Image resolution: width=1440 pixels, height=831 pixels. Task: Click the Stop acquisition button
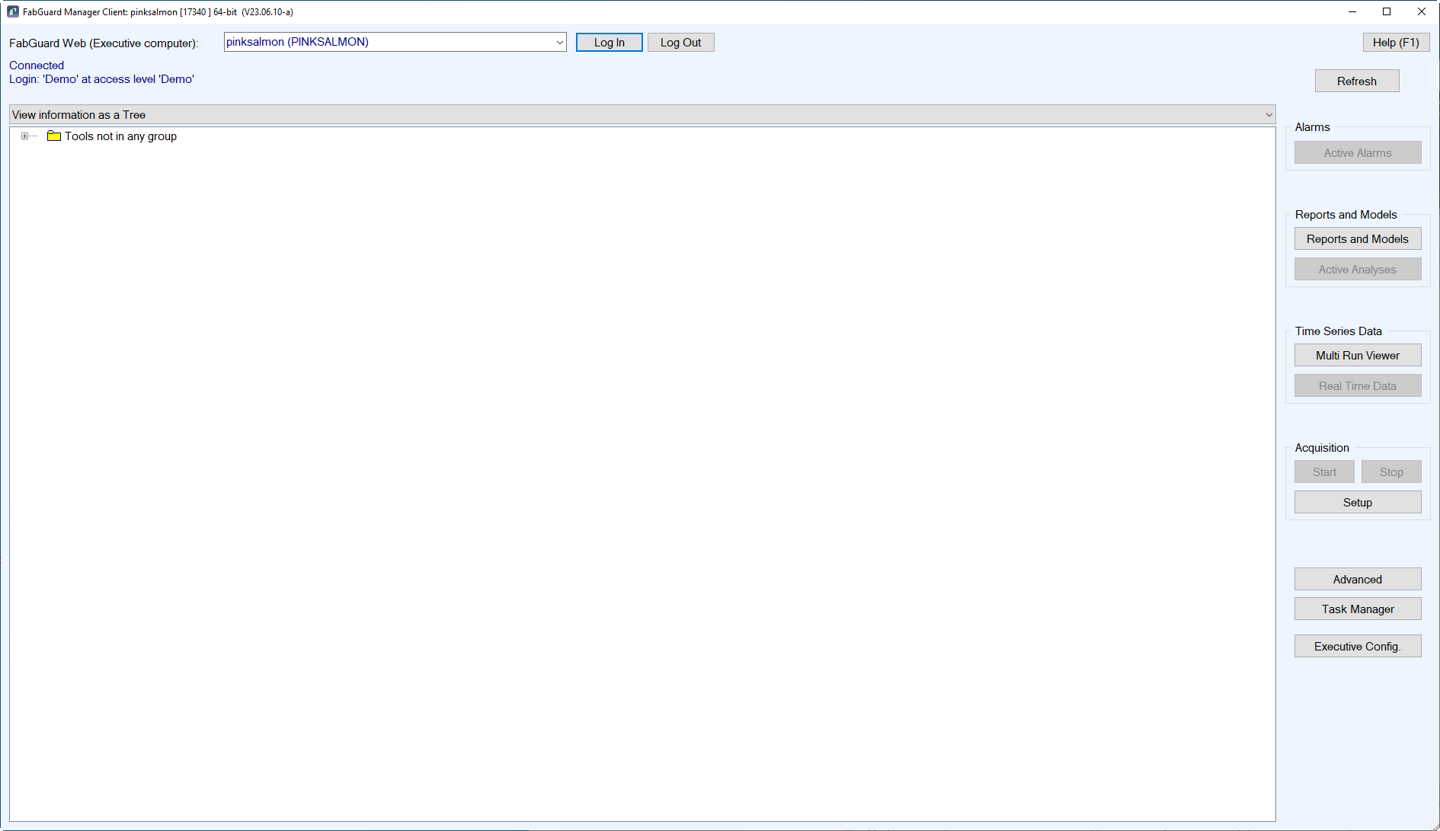coord(1391,471)
